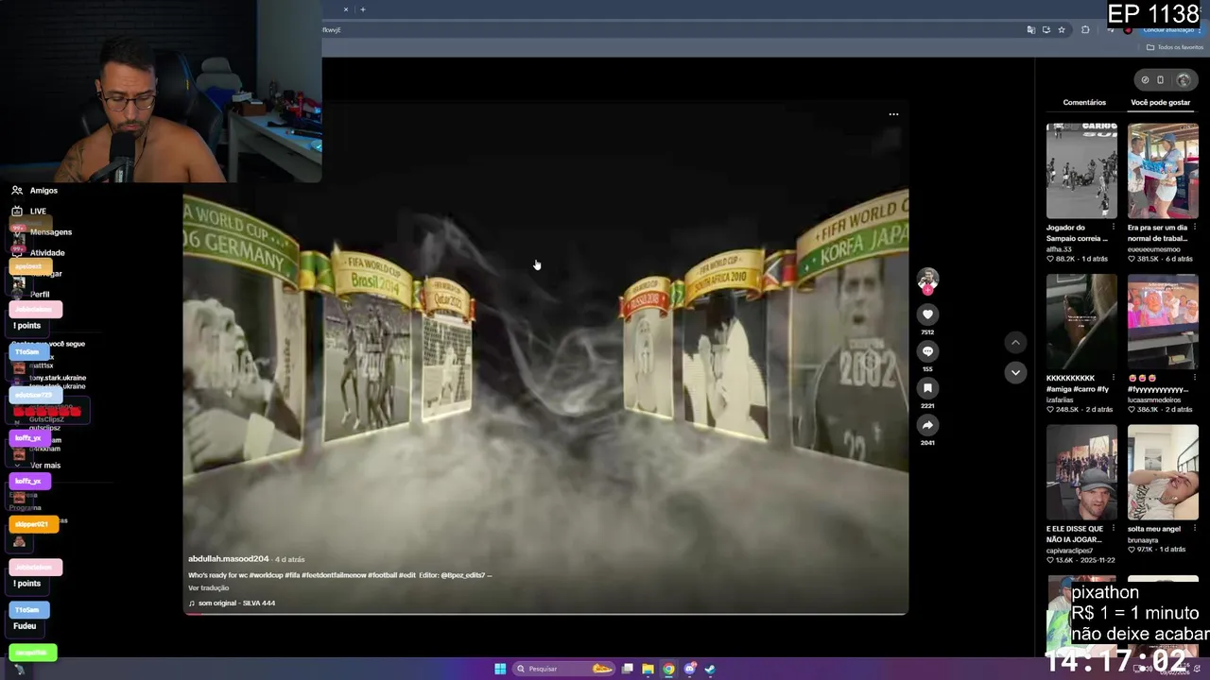Click install app icon in address bar
The height and width of the screenshot is (680, 1210).
1046,30
